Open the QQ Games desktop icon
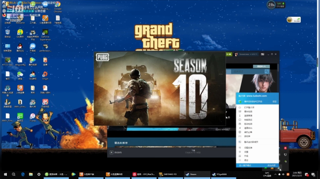The height and width of the screenshot is (179, 320). (x=32, y=75)
